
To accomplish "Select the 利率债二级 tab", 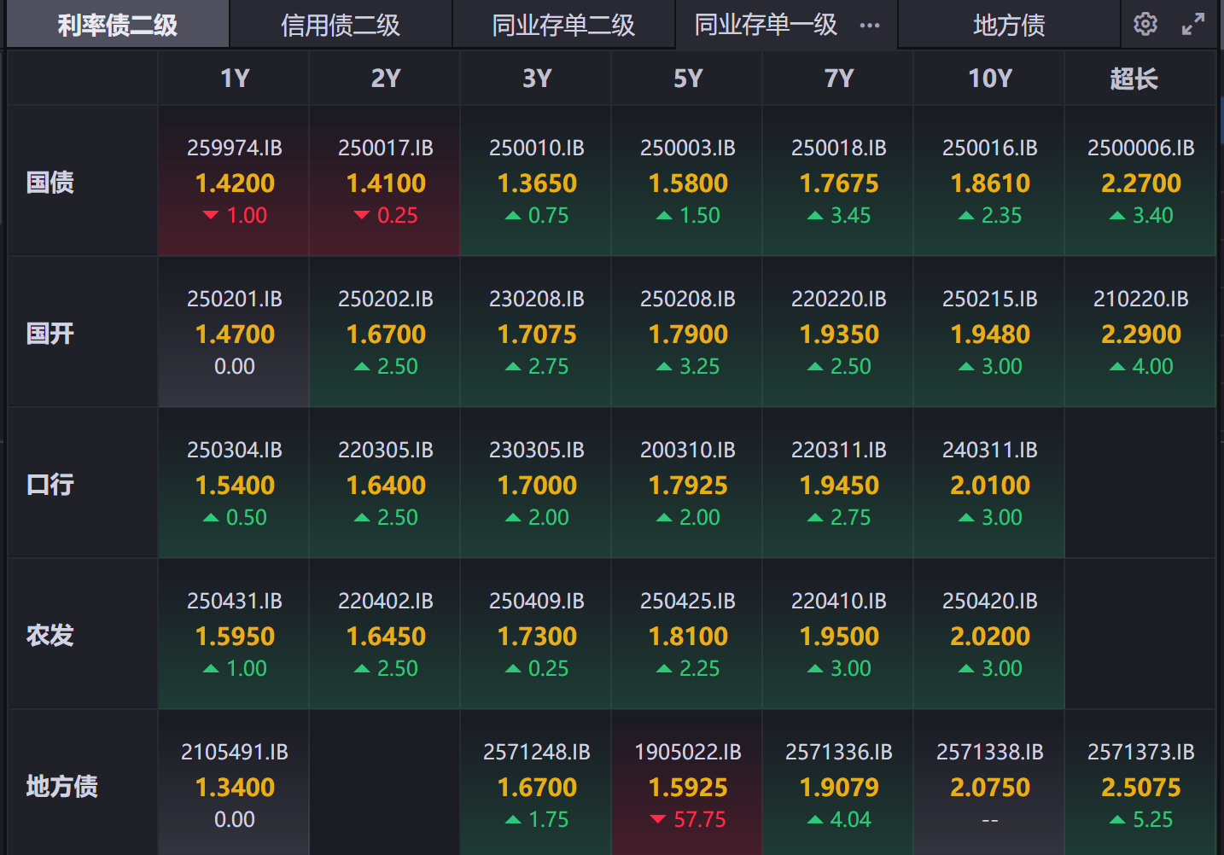I will pyautogui.click(x=118, y=25).
